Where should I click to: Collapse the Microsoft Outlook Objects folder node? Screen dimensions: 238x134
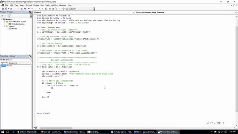[x=4, y=22]
